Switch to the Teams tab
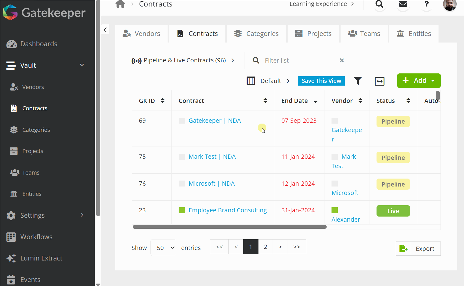Viewport: 464px width, 286px height. click(364, 34)
